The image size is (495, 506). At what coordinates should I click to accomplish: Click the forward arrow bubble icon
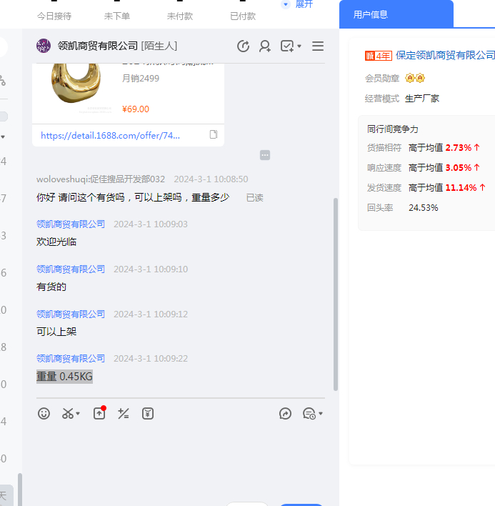coord(286,413)
